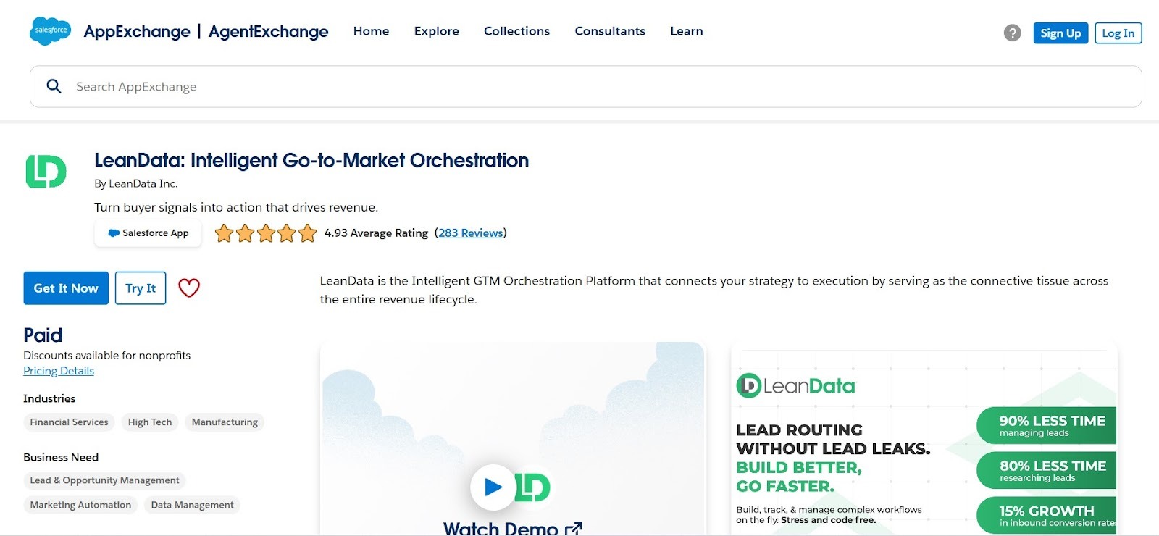Click the 4.93 Average Rating text
This screenshot has width=1159, height=536.
pyautogui.click(x=376, y=233)
